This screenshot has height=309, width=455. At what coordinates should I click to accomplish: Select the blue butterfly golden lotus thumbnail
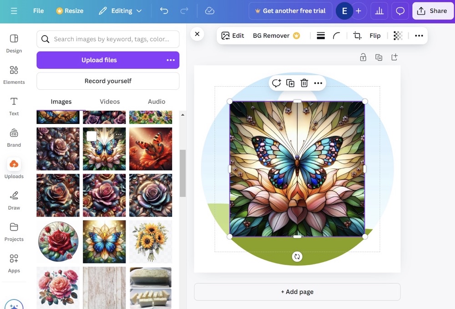coord(104,242)
